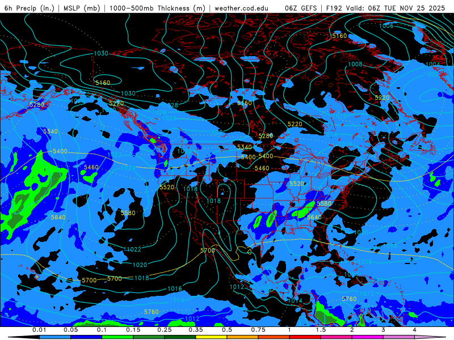Select '1000-500mb Thickness (m)' header text
Viewport: 454px width, 340px height.
click(157, 8)
